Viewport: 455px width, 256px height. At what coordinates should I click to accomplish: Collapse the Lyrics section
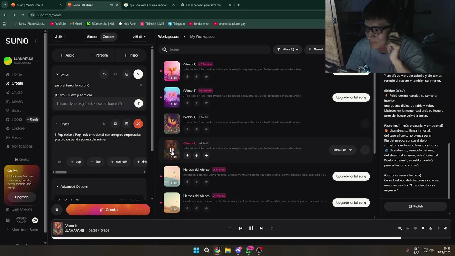[57, 74]
